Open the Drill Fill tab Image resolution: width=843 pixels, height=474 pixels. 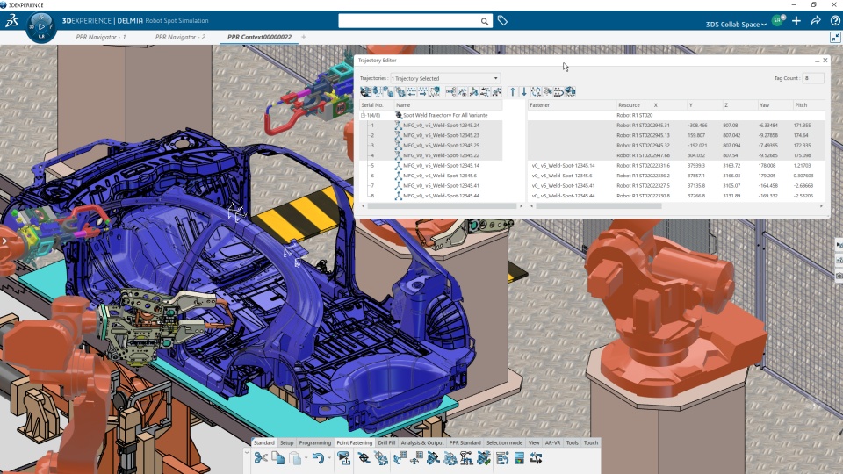coord(386,442)
